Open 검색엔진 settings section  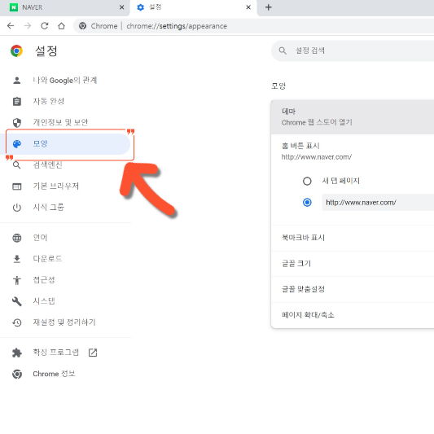[x=65, y=165]
